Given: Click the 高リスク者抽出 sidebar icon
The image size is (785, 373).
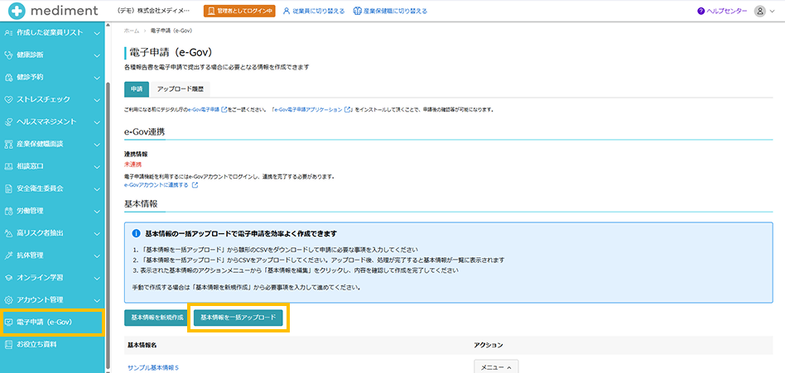Looking at the screenshot, I should pyautogui.click(x=8, y=233).
